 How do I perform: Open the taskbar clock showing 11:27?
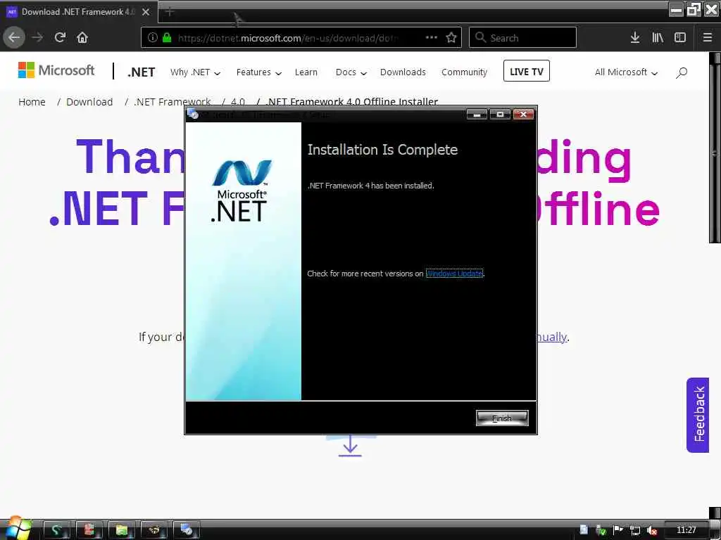(x=686, y=530)
